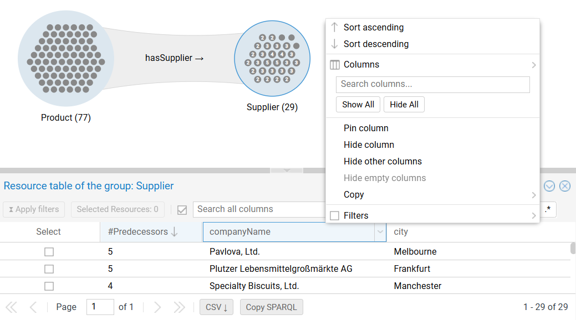Jump to the last table page

point(179,307)
